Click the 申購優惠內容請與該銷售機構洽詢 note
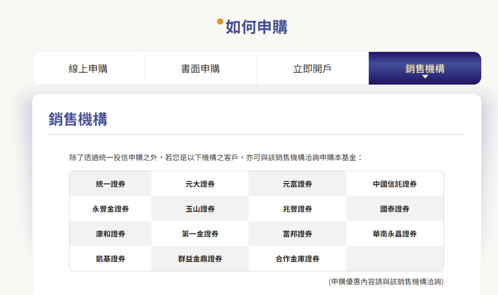This screenshot has width=498, height=295. [386, 282]
